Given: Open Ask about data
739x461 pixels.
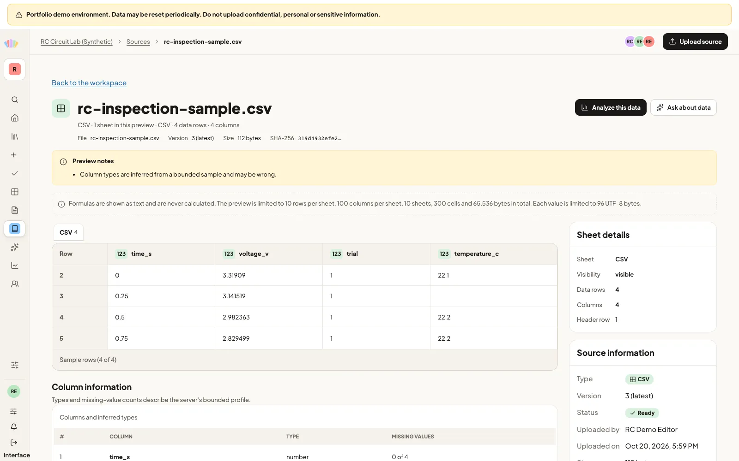Looking at the screenshot, I should pos(684,107).
